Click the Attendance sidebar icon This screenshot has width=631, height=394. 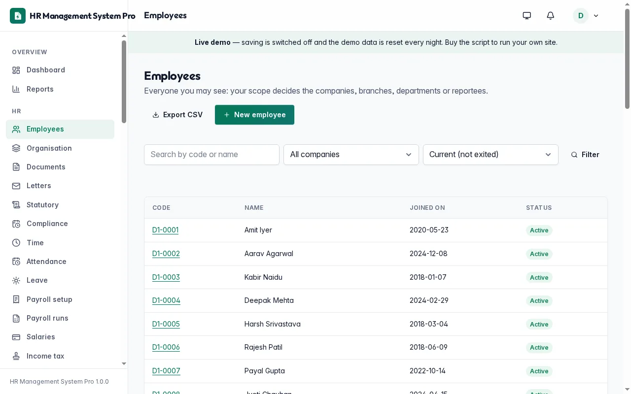coord(16,262)
